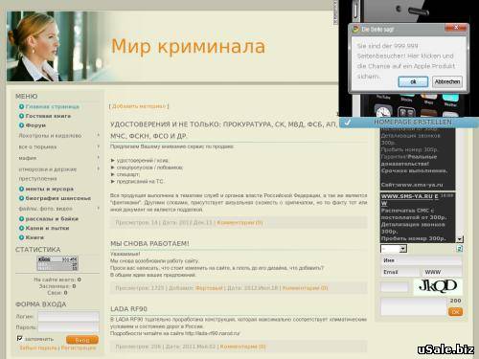Click the bullet icon beside Гостевая книга
Screen dimensions: 479x359
[21, 116]
